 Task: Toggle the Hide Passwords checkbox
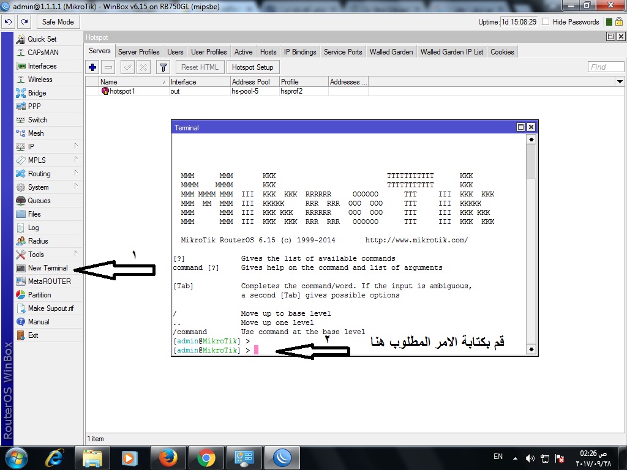(x=546, y=22)
